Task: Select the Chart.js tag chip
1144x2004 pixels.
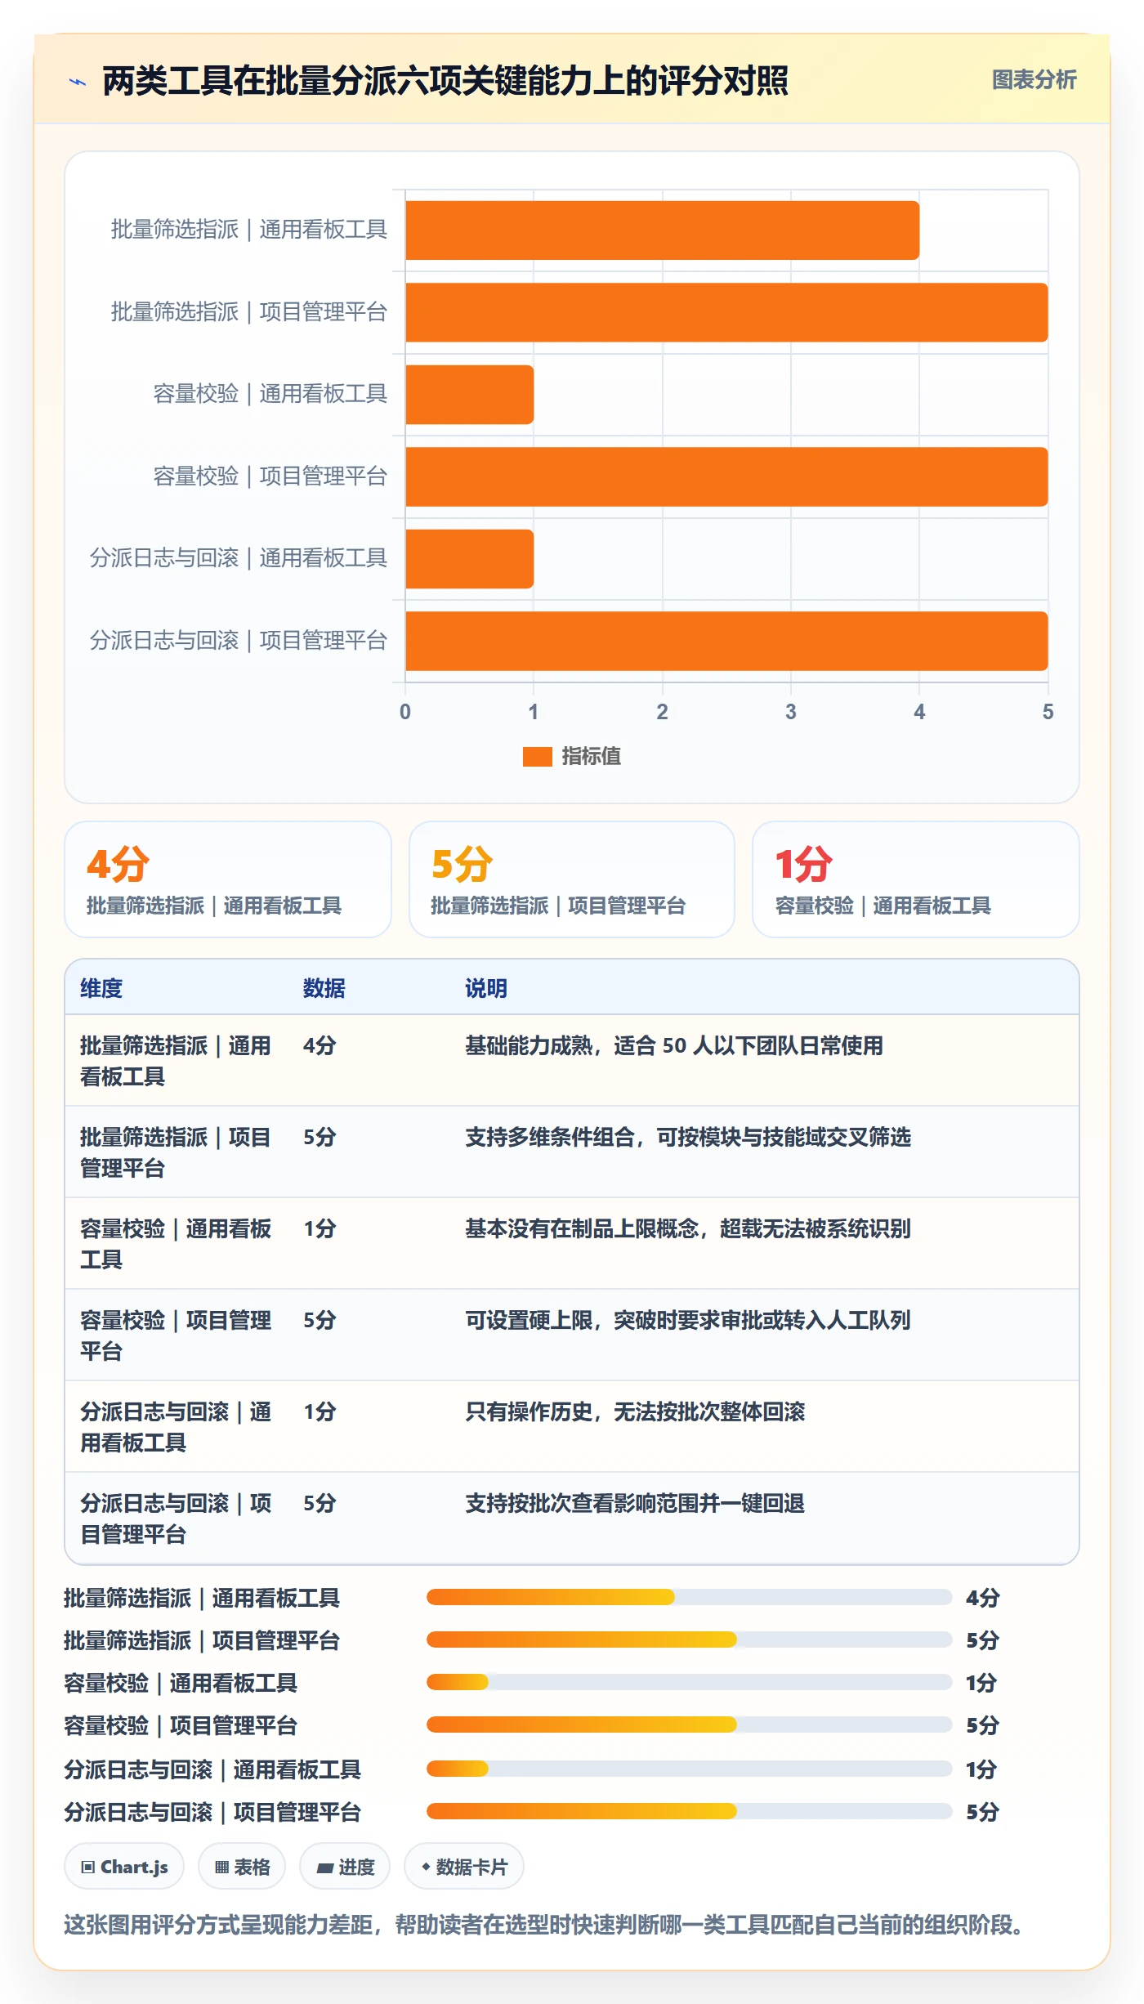Action: coord(124,1867)
